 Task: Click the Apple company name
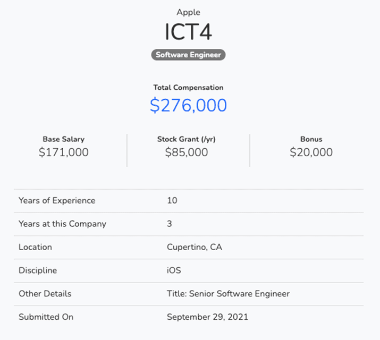click(188, 12)
